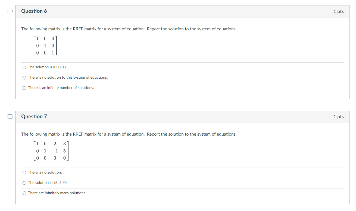Click the 'The solution is (0, 0, 1).' answer text
Viewport: 356px width, 211px height.
[x=47, y=67]
